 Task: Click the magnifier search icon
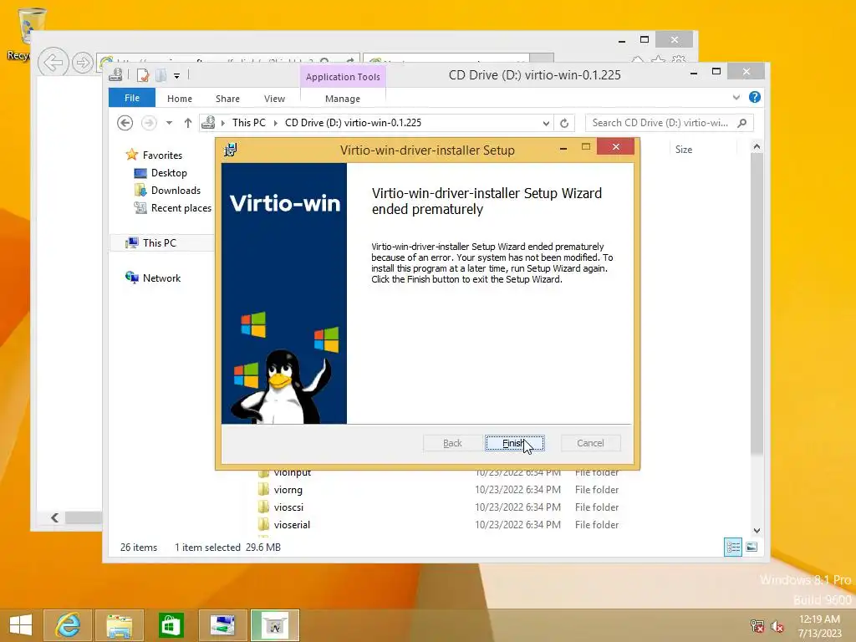[x=742, y=123]
